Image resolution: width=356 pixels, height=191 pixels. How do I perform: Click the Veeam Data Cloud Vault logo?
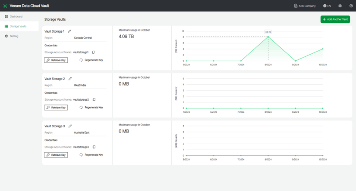click(5, 6)
